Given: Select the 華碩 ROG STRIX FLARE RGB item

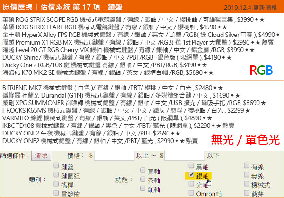Looking at the screenshot, I should tap(115, 27).
